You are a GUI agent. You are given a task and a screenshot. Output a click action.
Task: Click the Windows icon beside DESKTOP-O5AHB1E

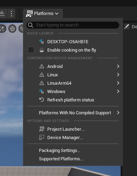41,41
